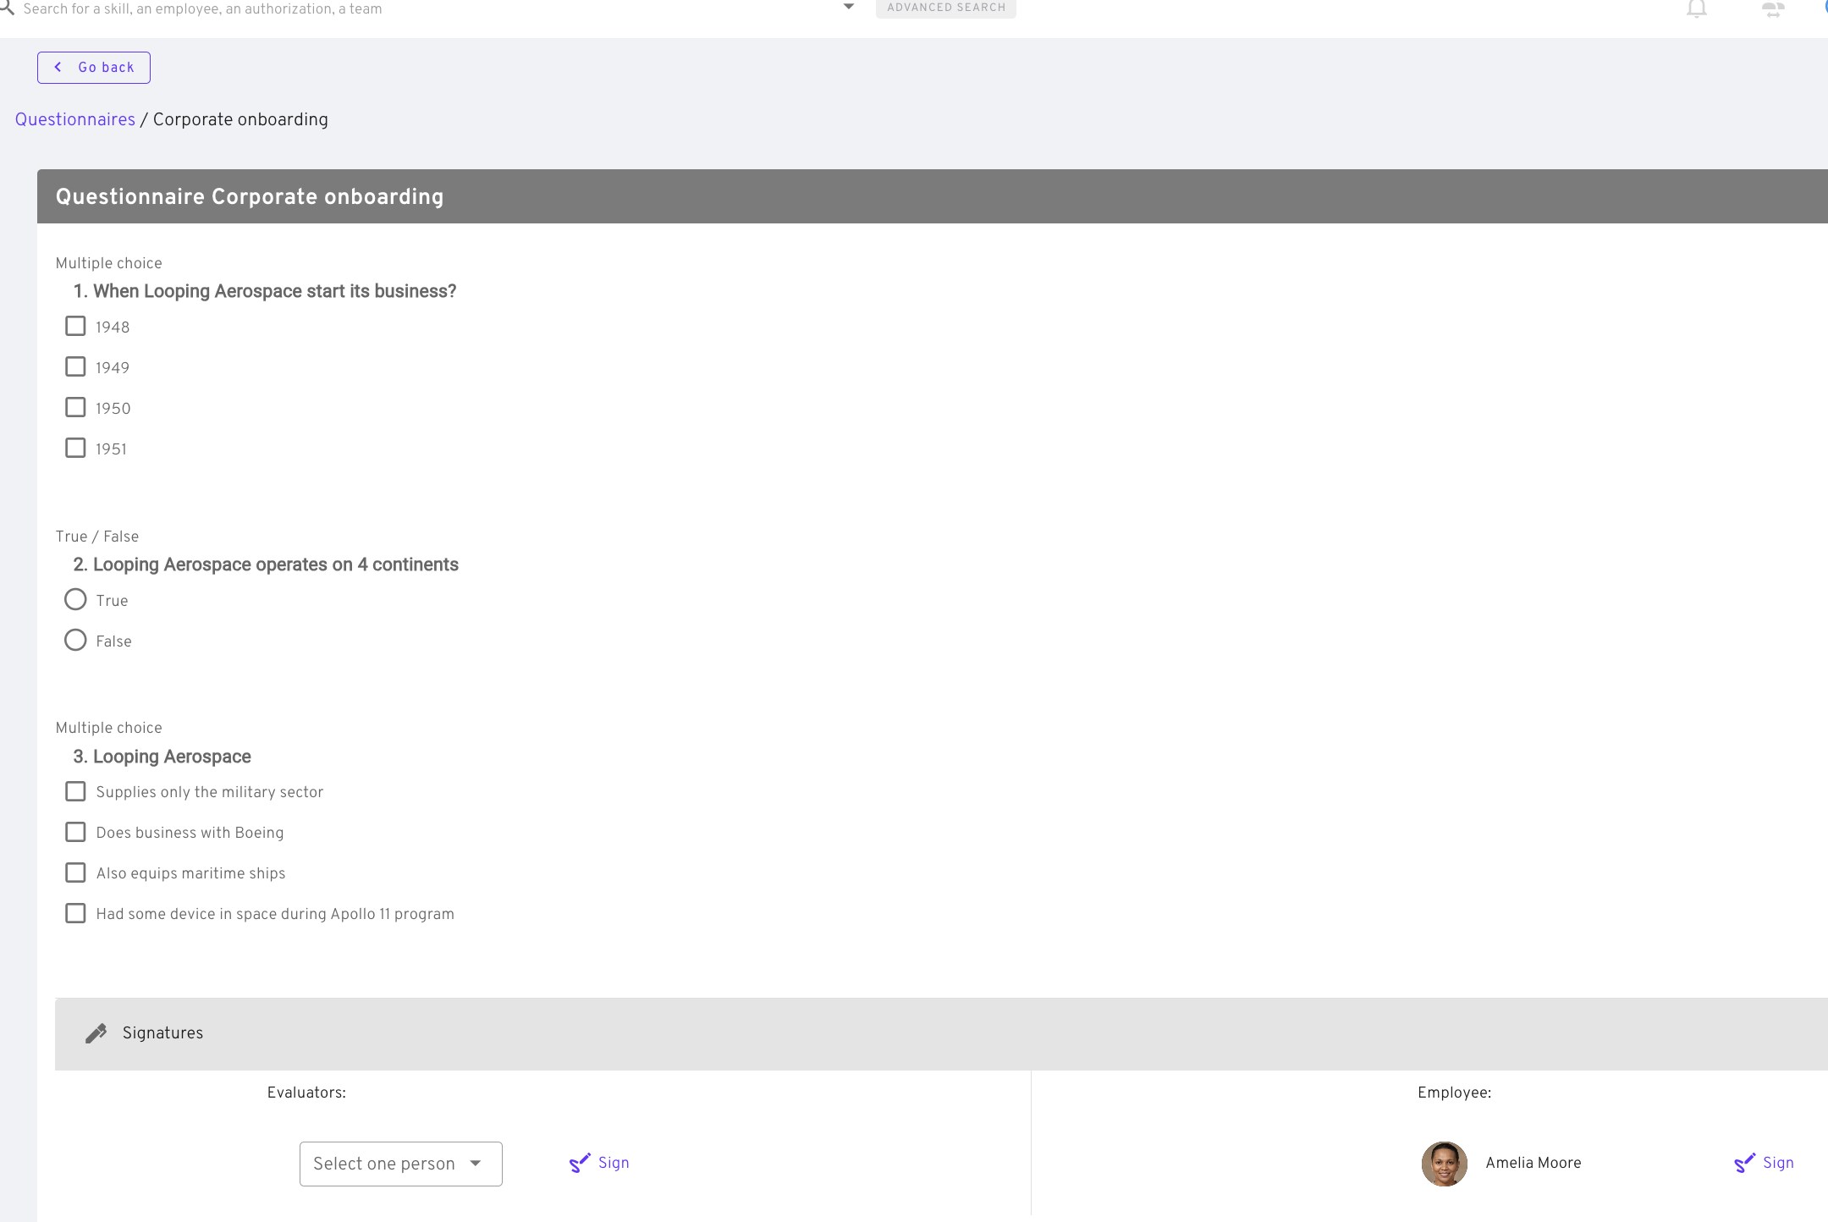
Task: Tick the 1950 option
Action: tap(75, 407)
